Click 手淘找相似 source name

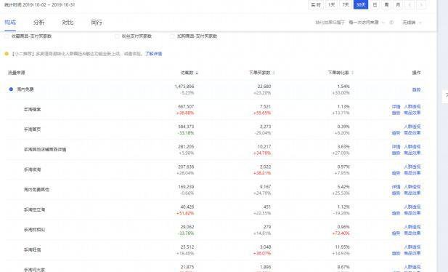pyautogui.click(x=34, y=230)
